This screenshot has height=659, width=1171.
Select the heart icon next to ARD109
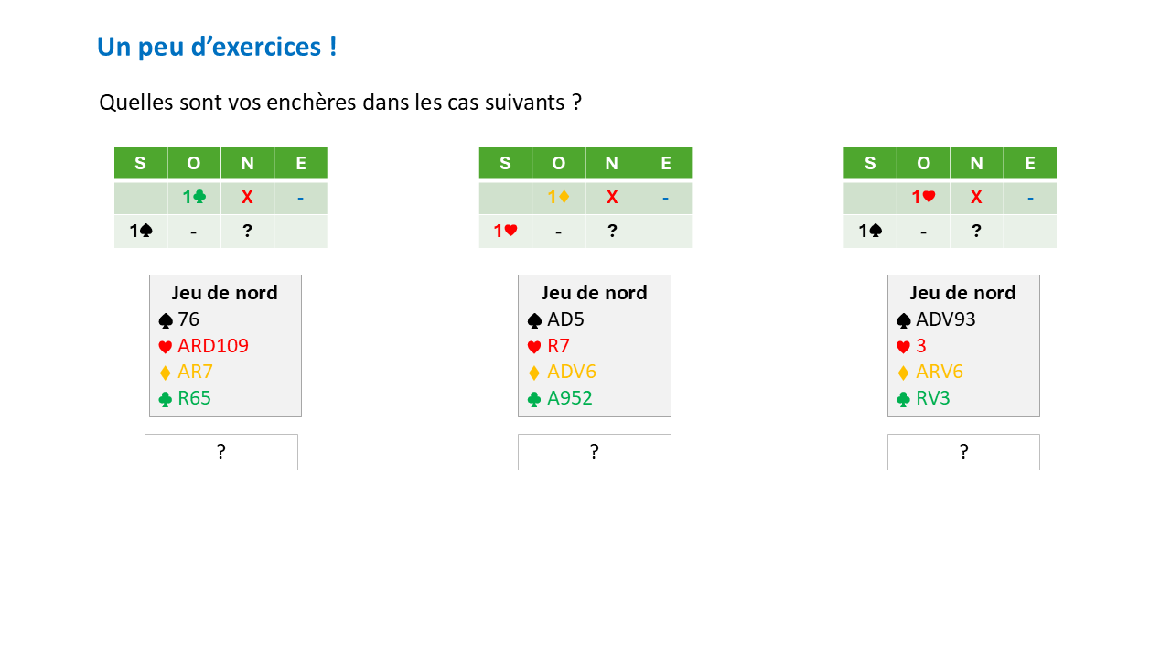coord(166,347)
